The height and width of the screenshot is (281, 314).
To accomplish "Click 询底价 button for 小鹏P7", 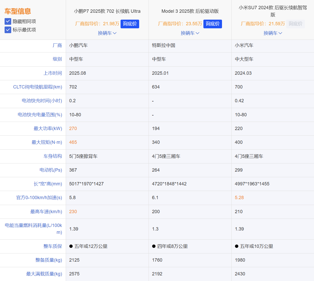I will click(130, 24).
